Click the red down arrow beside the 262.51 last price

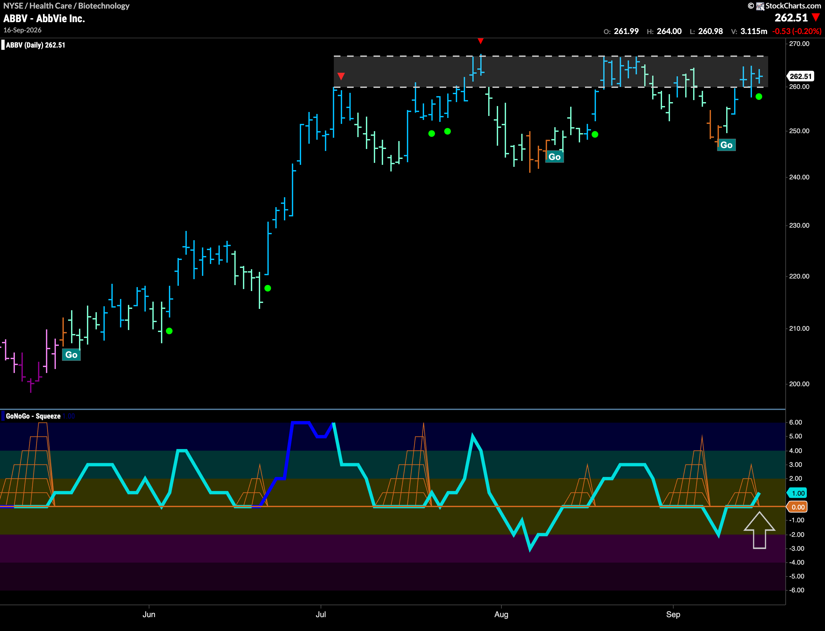click(816, 17)
